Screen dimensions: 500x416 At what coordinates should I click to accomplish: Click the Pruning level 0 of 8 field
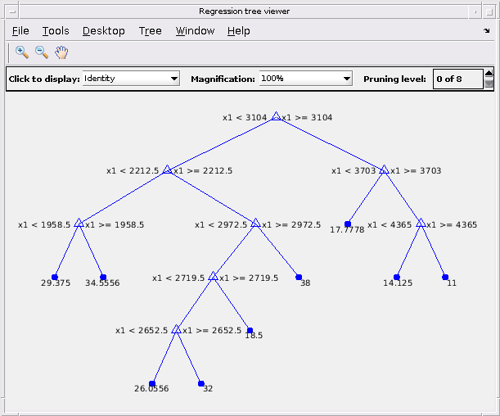coord(458,79)
